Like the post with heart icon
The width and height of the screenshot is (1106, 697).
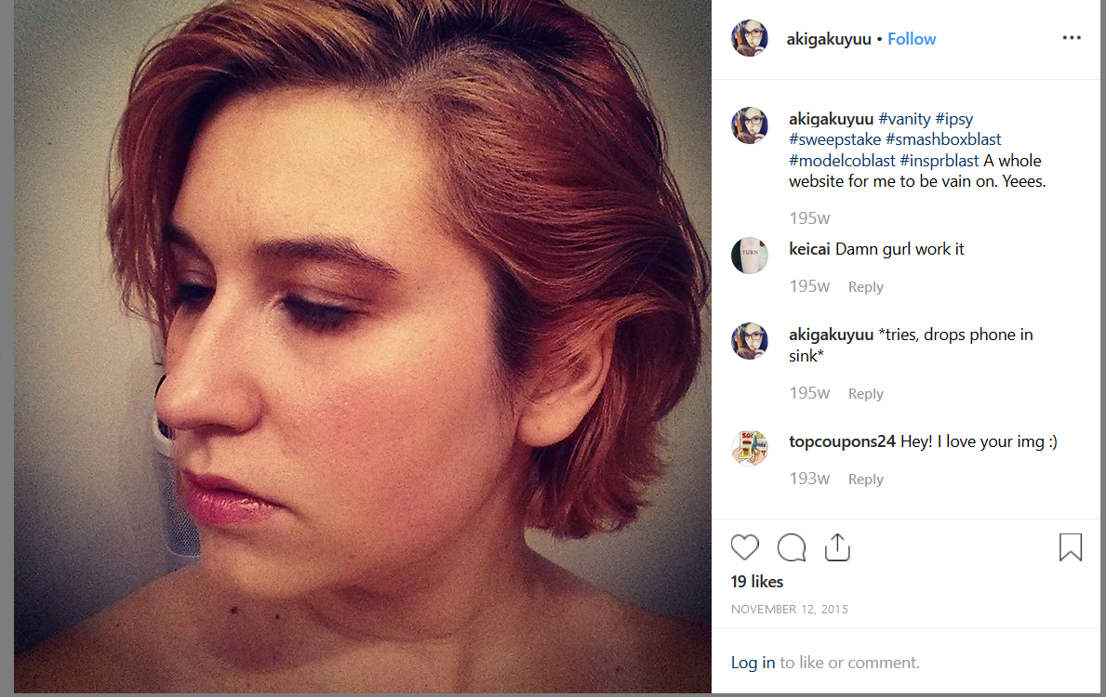(744, 547)
